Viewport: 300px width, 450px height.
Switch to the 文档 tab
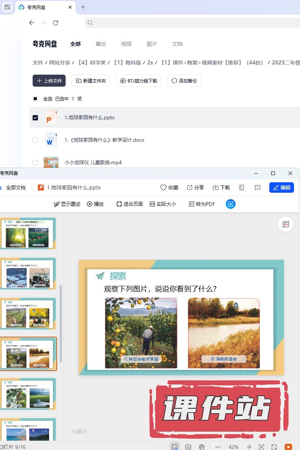177,44
